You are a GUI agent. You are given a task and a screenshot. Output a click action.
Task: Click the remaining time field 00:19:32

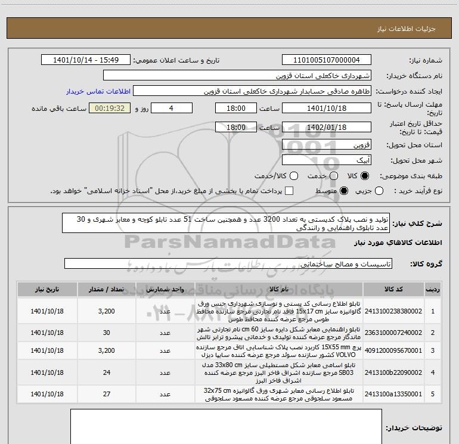[x=110, y=108]
